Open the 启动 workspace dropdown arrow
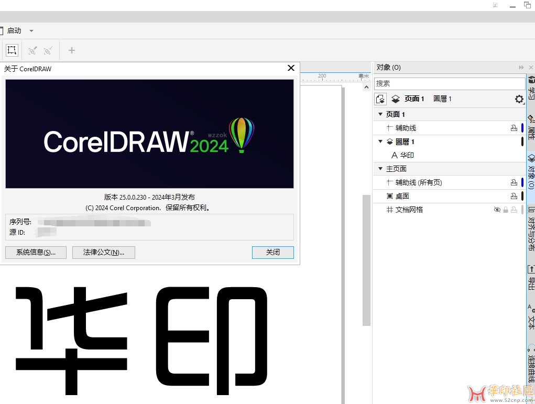The width and height of the screenshot is (535, 404). point(31,31)
